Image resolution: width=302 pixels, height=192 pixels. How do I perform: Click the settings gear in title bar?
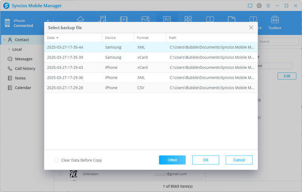point(259,6)
